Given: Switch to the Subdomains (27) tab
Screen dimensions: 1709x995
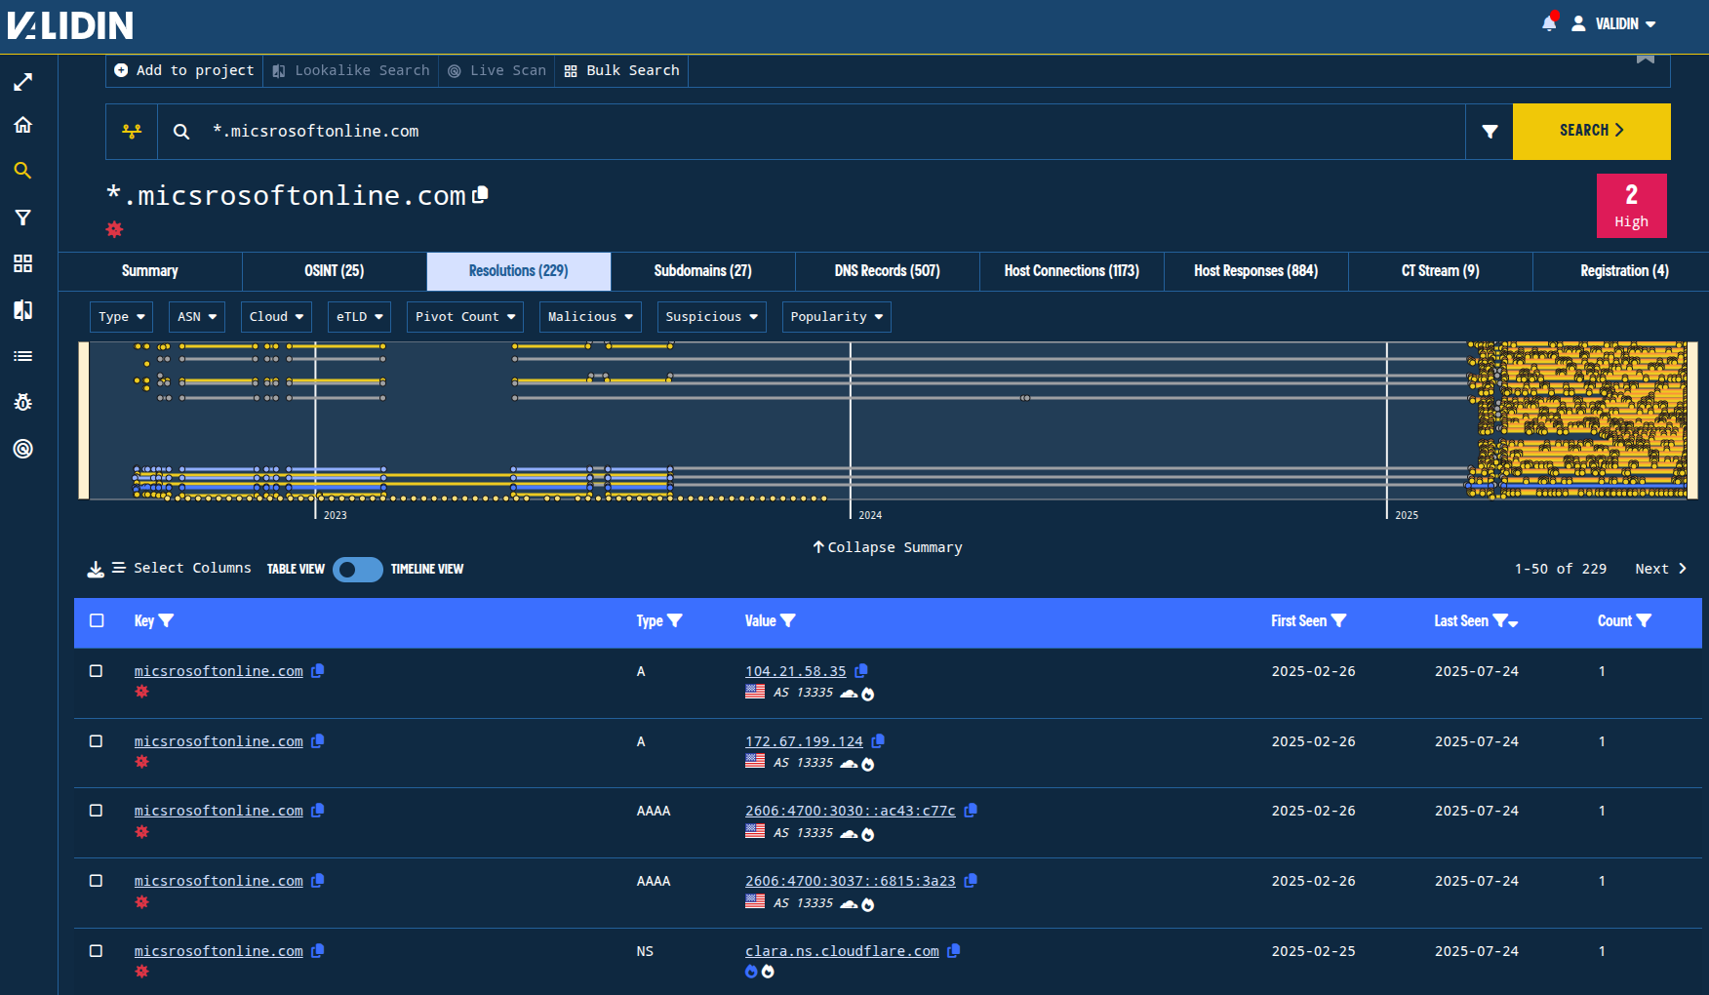Looking at the screenshot, I should [703, 271].
